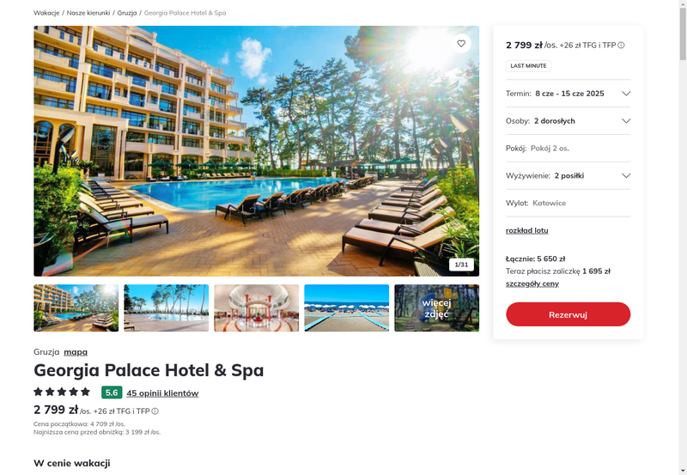Click the five-star hotel rating
The image size is (687, 475).
coord(62,392)
